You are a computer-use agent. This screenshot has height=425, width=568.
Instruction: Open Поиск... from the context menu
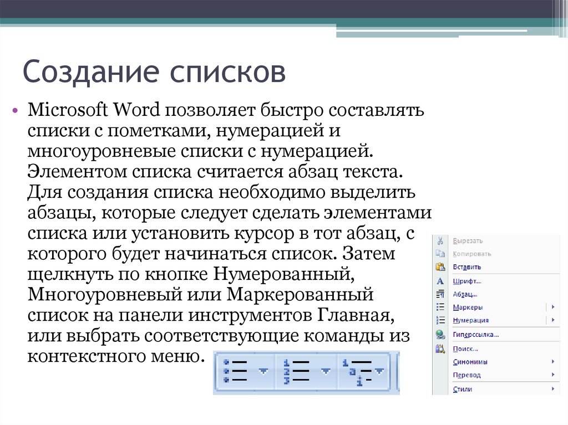tap(465, 349)
